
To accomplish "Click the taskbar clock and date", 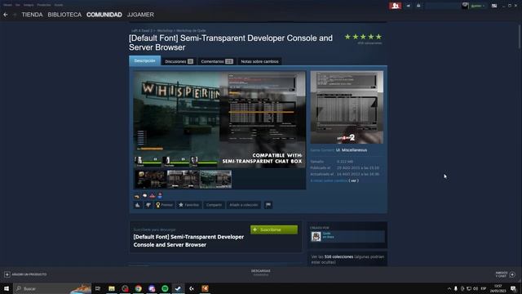I will click(x=498, y=288).
